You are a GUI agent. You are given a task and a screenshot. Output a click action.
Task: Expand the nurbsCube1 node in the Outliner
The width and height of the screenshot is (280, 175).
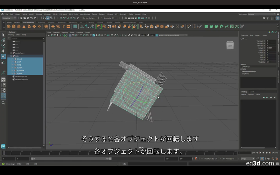click(11, 53)
